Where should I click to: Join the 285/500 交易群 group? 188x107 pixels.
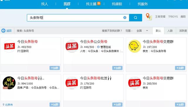point(180,104)
